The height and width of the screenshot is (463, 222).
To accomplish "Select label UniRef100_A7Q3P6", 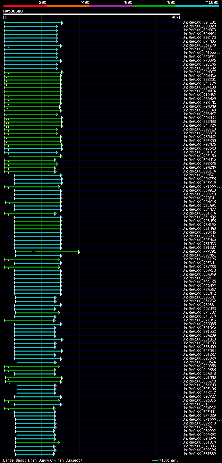I will pos(199,60).
